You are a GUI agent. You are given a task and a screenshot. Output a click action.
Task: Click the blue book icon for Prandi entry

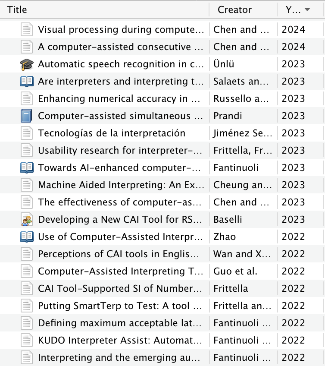[27, 116]
